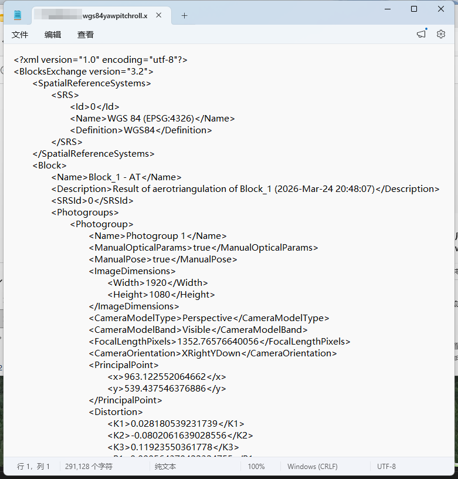This screenshot has height=479, width=458.
Task: Click the 纯文本 format indicator
Action: (165, 467)
